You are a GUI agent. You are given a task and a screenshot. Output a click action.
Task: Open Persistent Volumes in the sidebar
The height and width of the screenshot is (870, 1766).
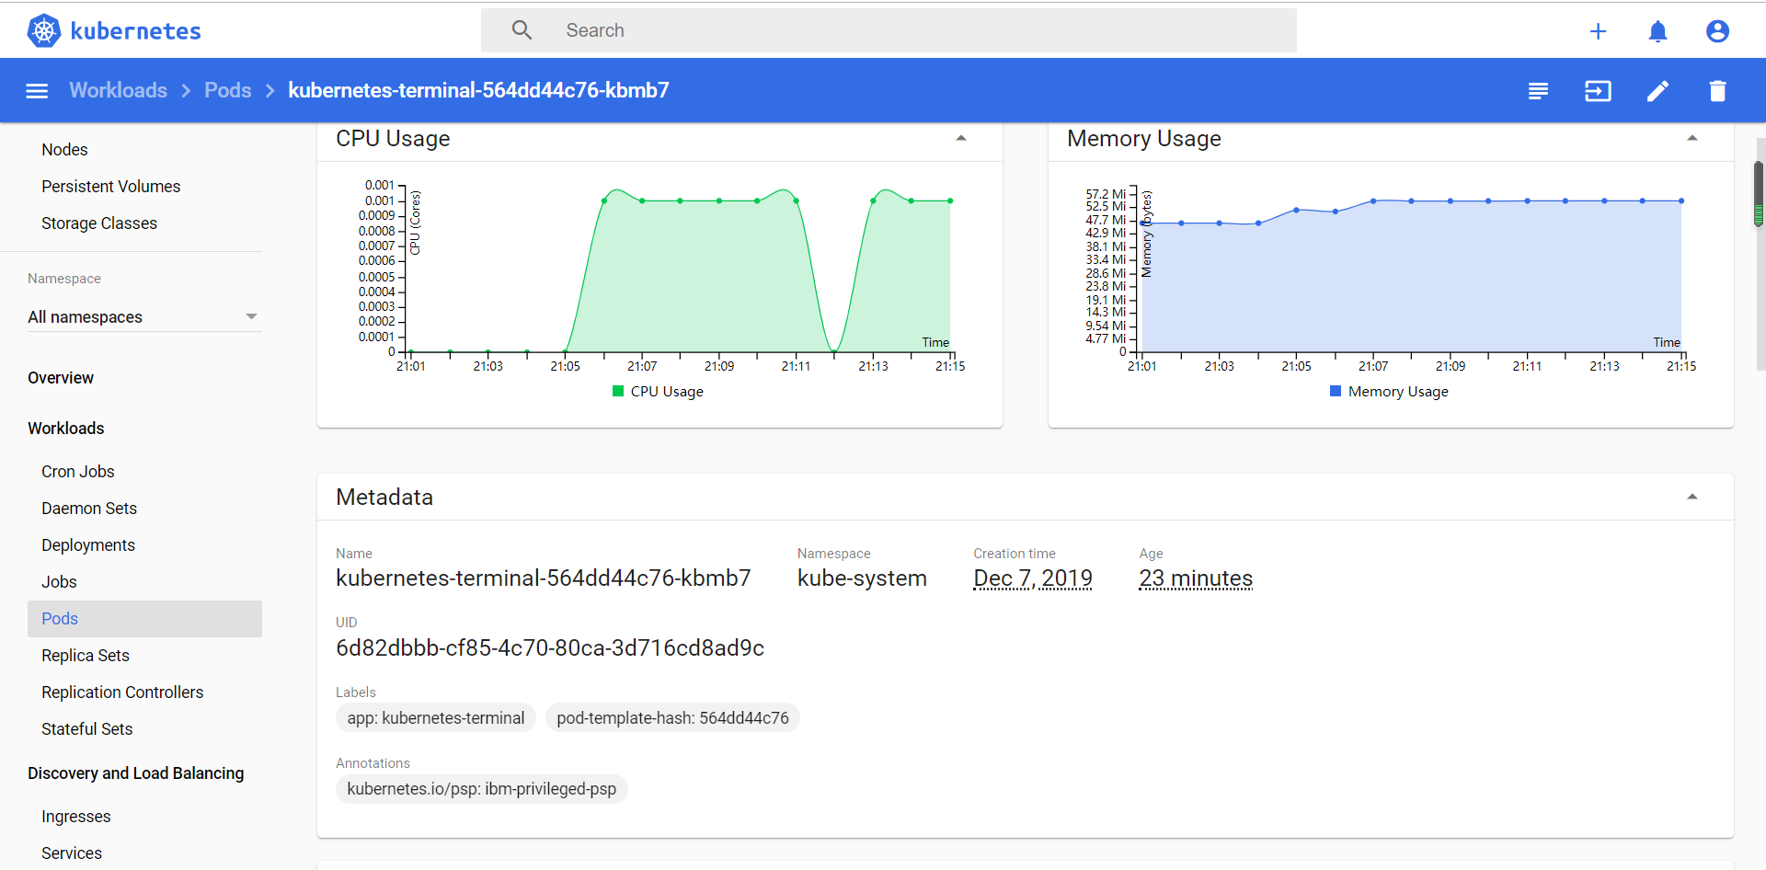coord(111,186)
